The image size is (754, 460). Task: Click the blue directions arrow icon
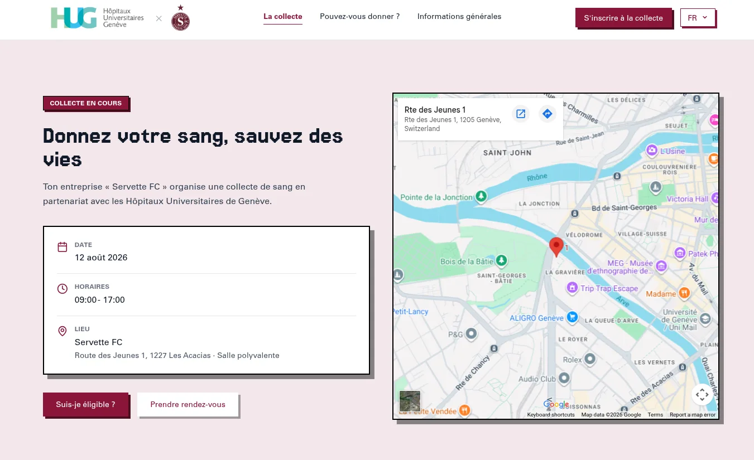click(x=548, y=114)
